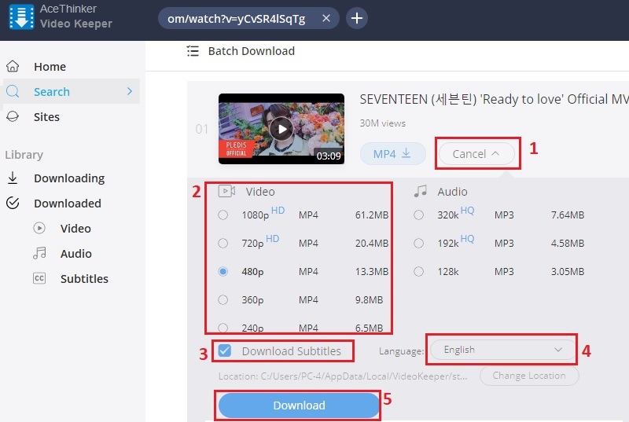This screenshot has height=422, width=629.
Task: Click the 4.58MB audio size value
Action: [567, 244]
